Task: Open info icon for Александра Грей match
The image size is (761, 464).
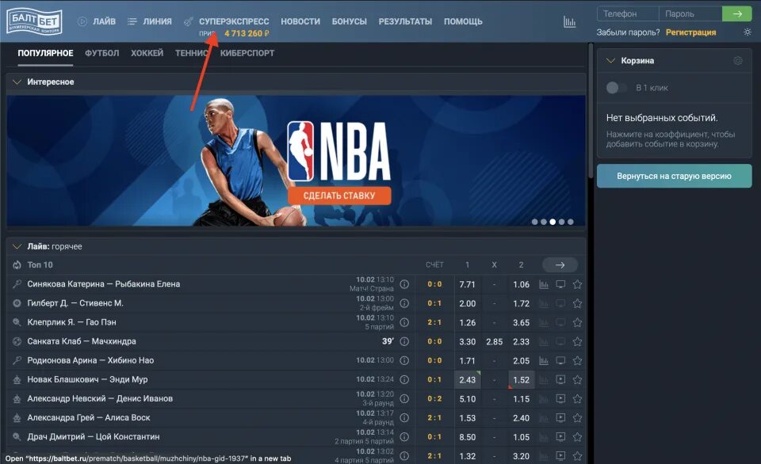Action: click(x=404, y=418)
